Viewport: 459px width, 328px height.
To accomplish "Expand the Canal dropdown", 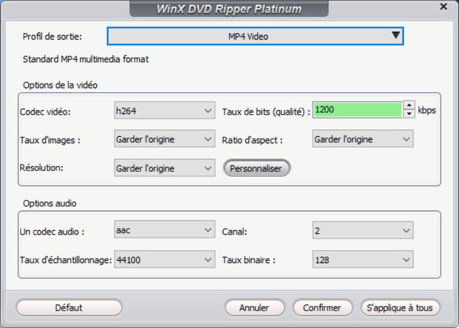I will 363,229.
